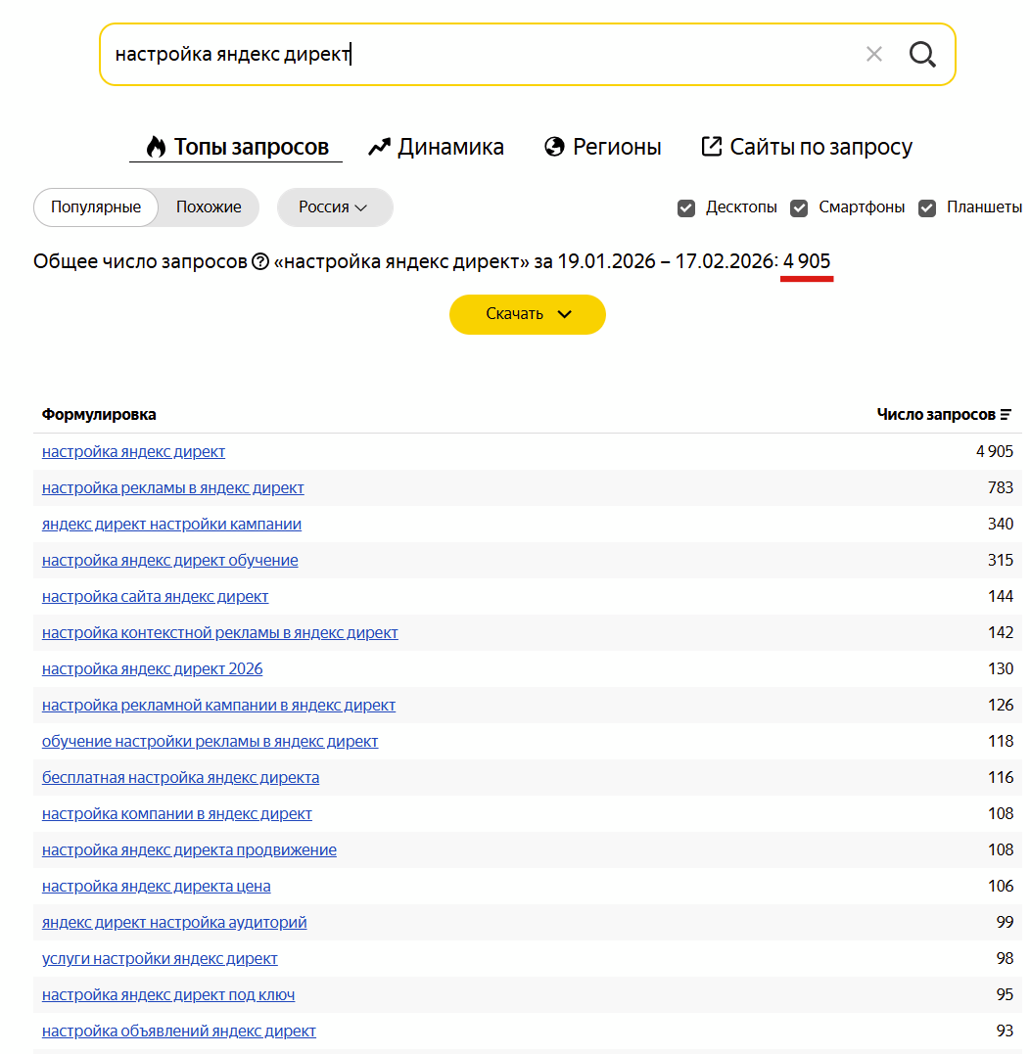Click inside the search input field
This screenshot has height=1054, width=1030.
coord(392,54)
